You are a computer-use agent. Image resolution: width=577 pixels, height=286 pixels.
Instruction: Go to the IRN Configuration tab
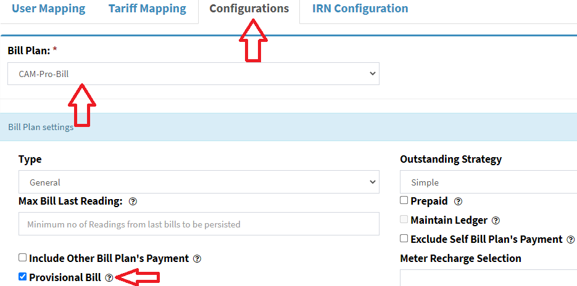(x=360, y=9)
